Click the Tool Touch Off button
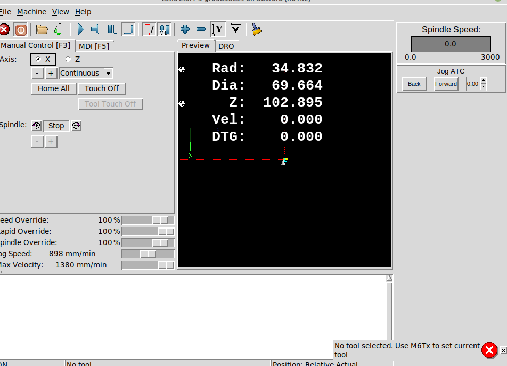Screen dimensions: 507x366 (x=110, y=104)
